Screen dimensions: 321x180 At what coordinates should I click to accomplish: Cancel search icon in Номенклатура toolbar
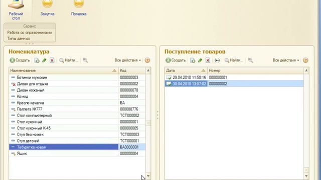pos(85,60)
